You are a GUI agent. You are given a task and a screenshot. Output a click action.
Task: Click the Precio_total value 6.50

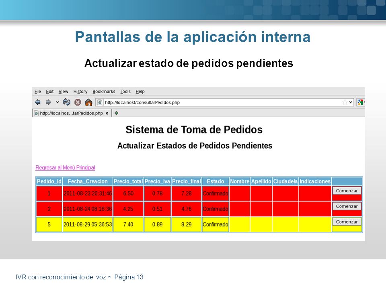pos(128,193)
